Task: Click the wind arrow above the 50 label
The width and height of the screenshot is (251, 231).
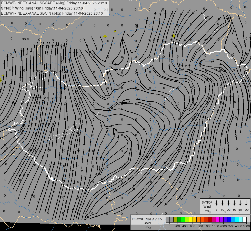Action: pos(240,203)
